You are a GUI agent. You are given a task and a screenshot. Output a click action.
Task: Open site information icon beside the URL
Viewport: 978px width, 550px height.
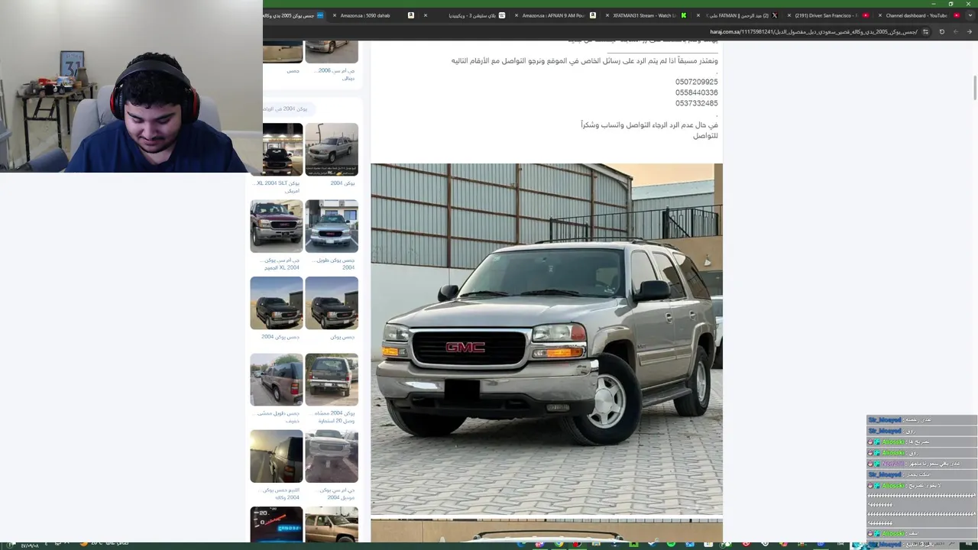pos(925,32)
